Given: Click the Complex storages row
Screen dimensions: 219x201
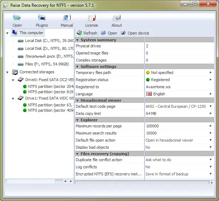Looking at the screenshot, I should 144,60.
